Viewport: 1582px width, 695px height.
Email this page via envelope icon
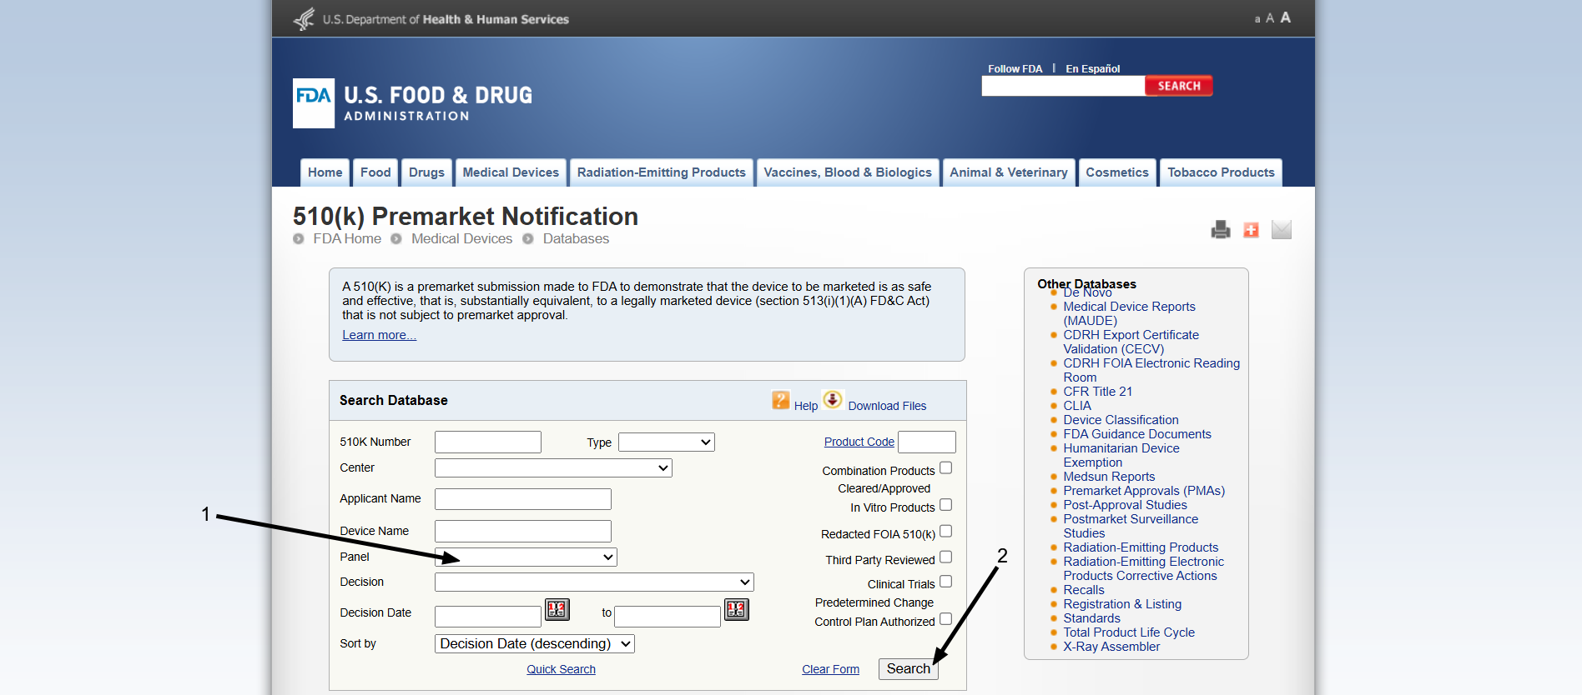pyautogui.click(x=1282, y=229)
